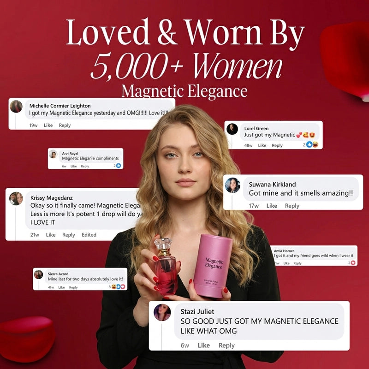369x369 pixels.
Task: Reply to Suwana Kirkland's comment
Action: [292, 206]
